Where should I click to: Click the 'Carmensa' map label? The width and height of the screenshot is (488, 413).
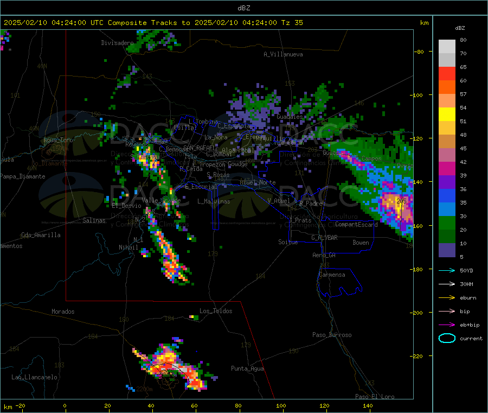tap(332, 275)
